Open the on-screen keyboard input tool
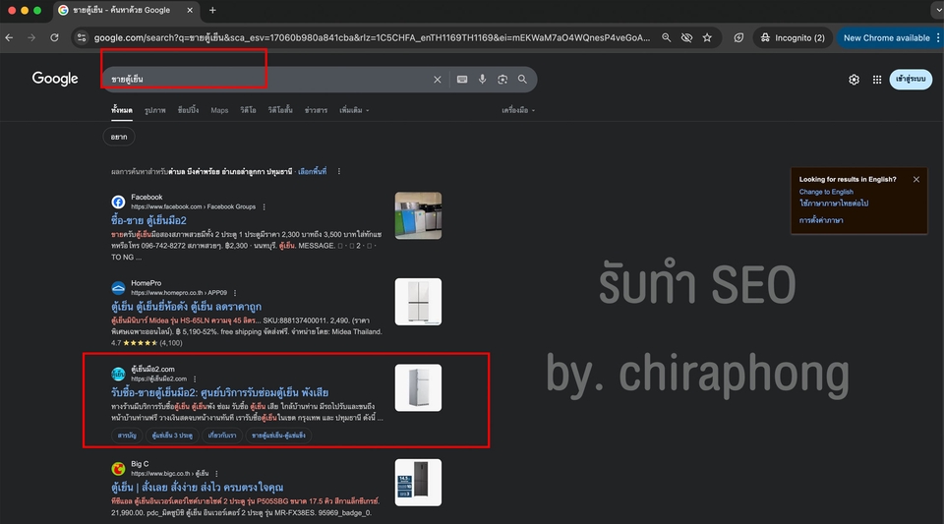The image size is (944, 524). [462, 80]
